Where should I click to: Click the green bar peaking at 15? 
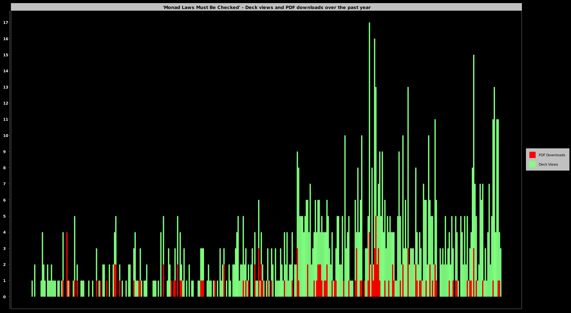pos(474,151)
